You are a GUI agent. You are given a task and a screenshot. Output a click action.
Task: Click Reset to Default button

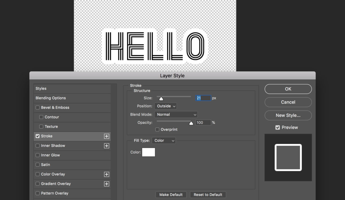208,195
